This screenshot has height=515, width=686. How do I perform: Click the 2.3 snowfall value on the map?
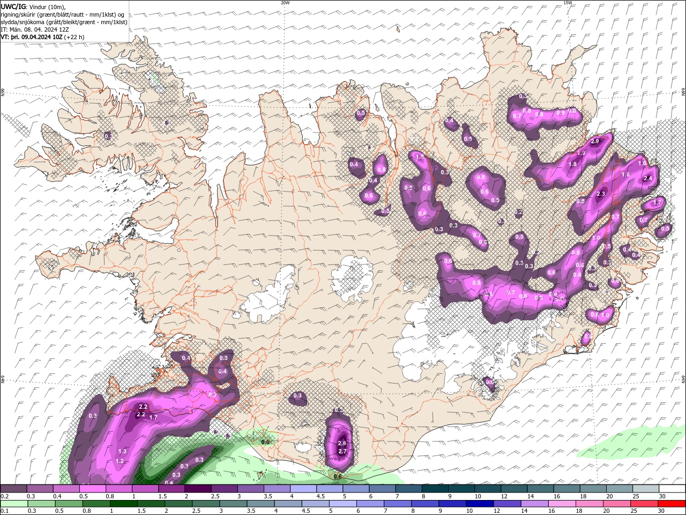click(x=601, y=194)
